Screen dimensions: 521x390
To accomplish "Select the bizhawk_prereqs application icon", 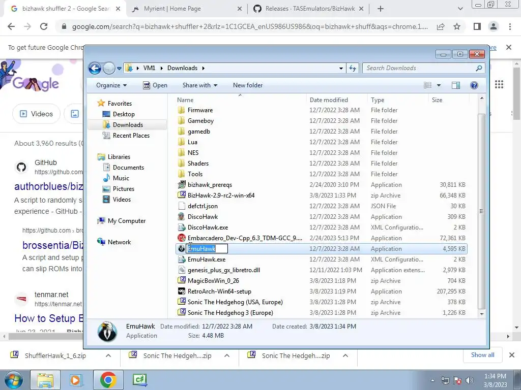I will tap(182, 185).
